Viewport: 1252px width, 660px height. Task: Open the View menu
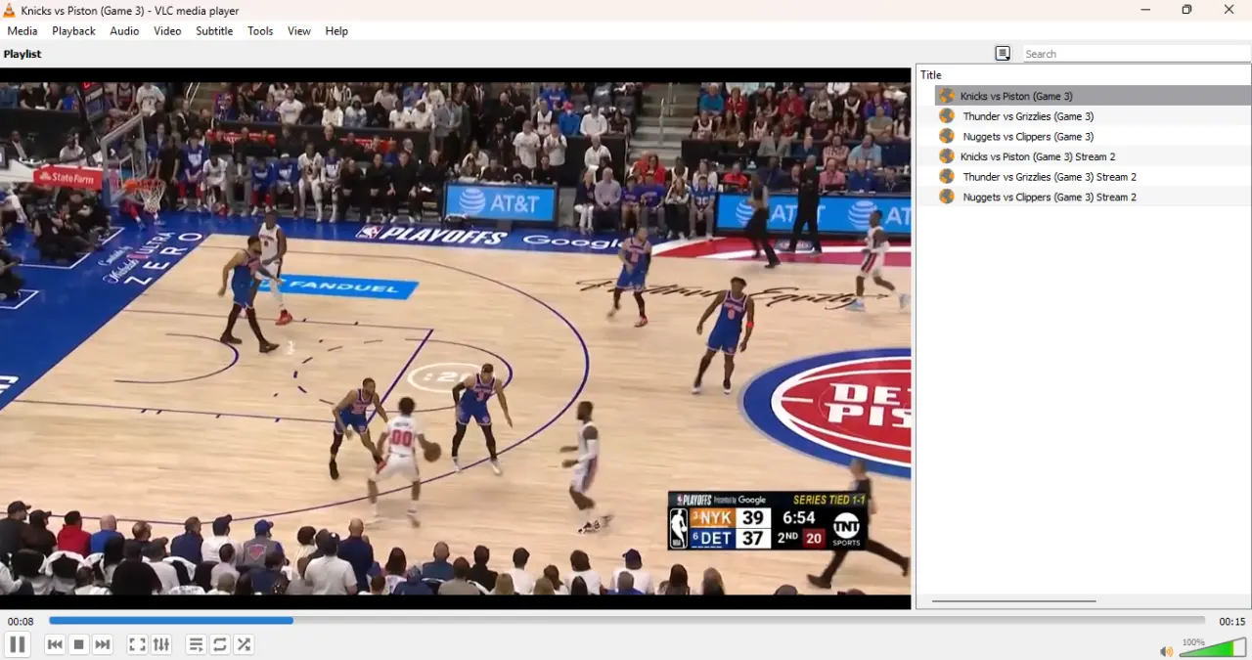tap(299, 31)
